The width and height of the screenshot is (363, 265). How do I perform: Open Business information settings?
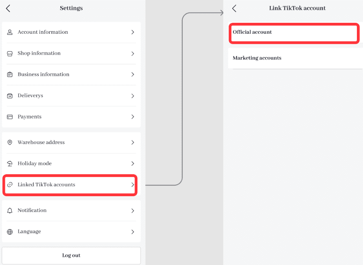71,74
